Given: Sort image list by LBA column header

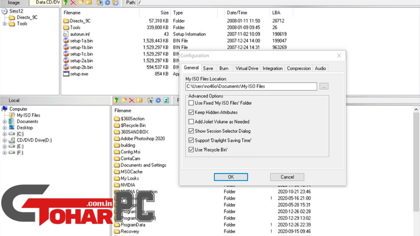Looking at the screenshot, I should pos(282,13).
